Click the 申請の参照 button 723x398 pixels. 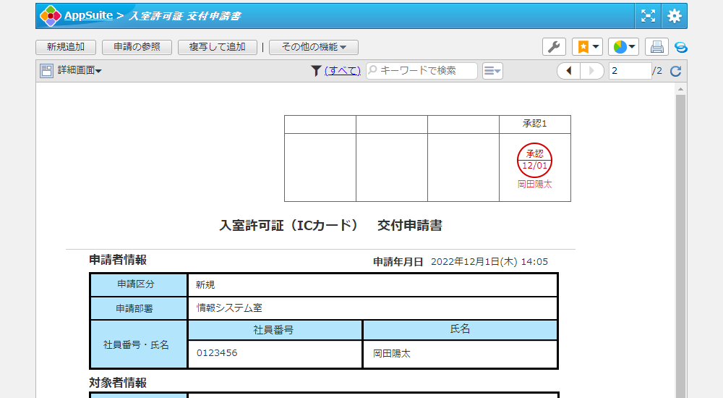click(137, 47)
